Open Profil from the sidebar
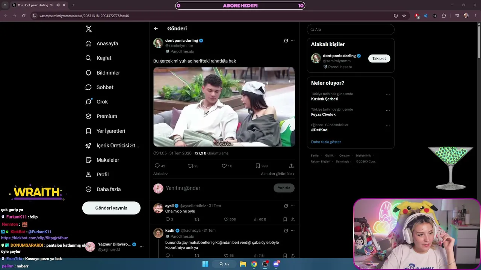 point(97,174)
